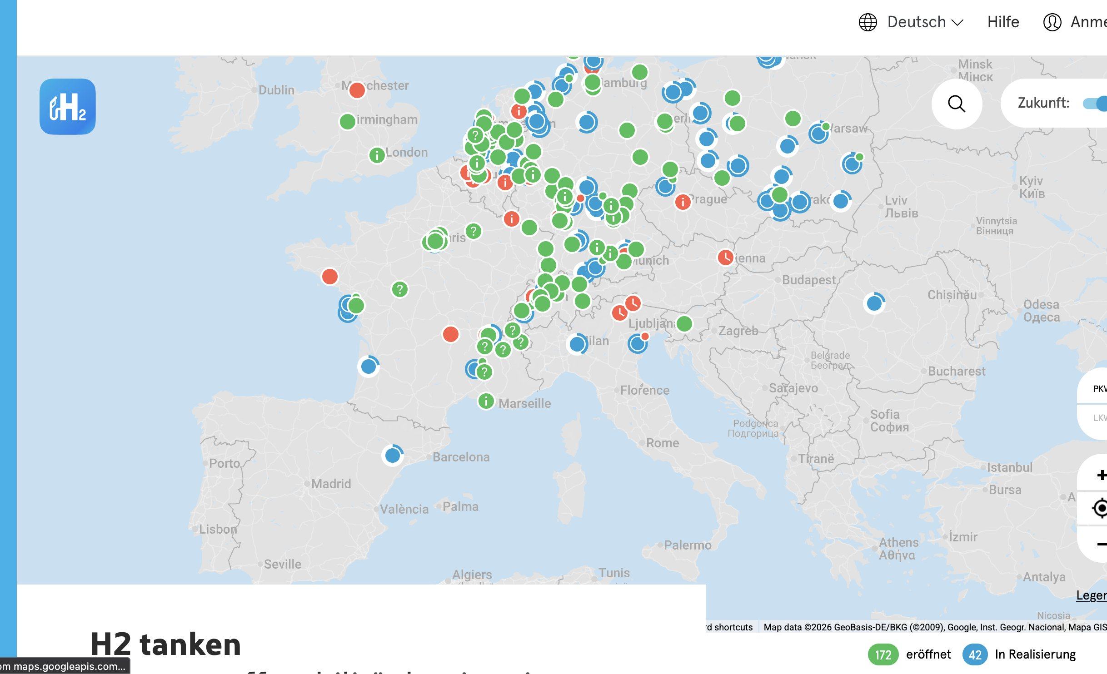Click the user account icon
Screen dimensions: 1107x674
1052,22
